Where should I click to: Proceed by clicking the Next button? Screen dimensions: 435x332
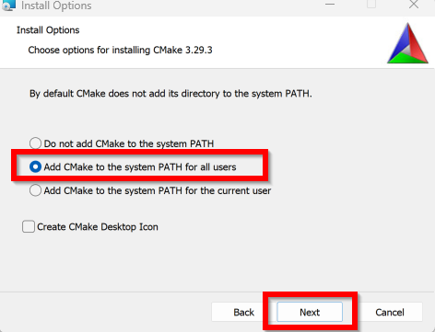310,312
